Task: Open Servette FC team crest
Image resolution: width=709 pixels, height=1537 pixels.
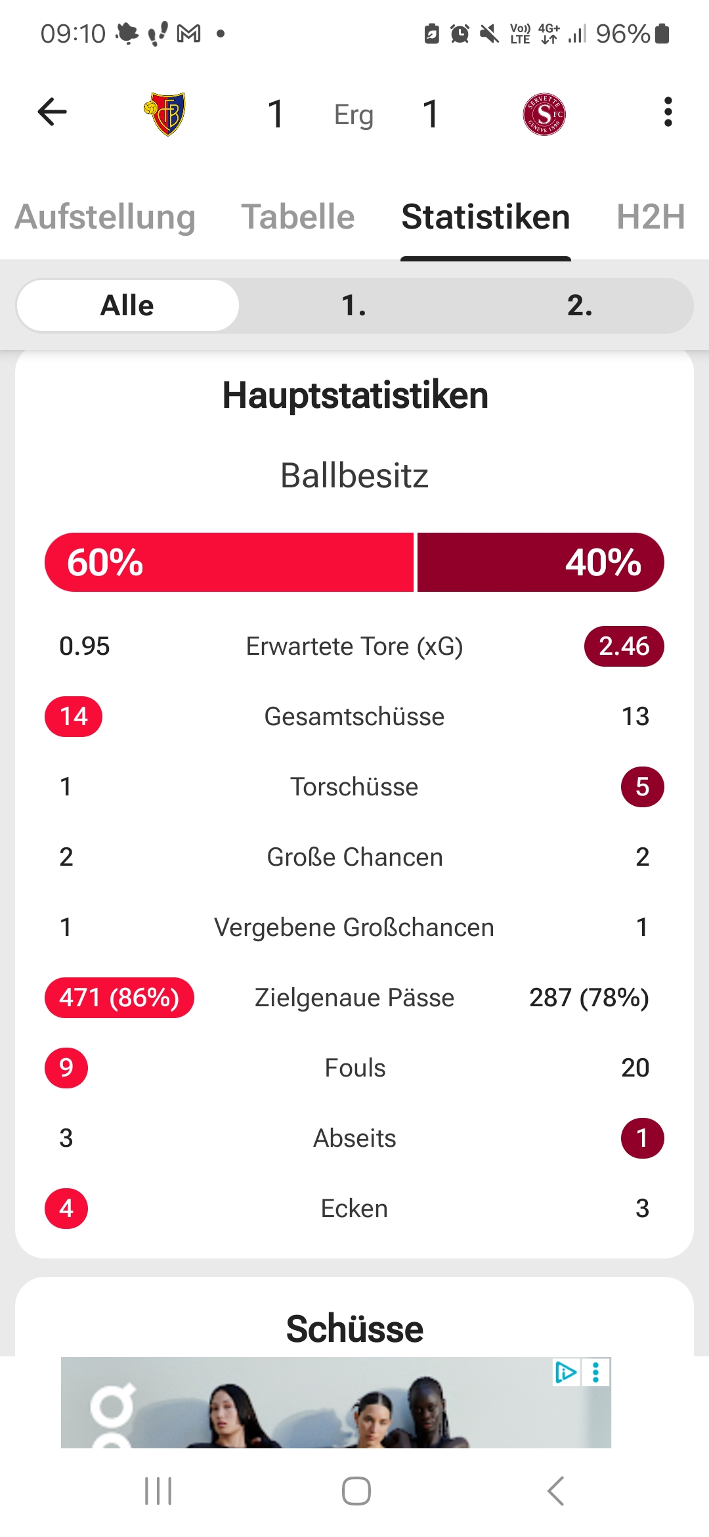Action: coord(544,114)
